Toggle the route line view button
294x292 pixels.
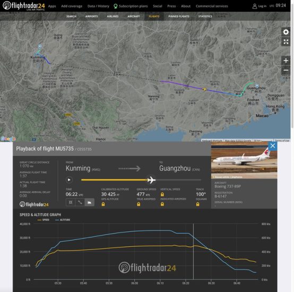(80, 202)
